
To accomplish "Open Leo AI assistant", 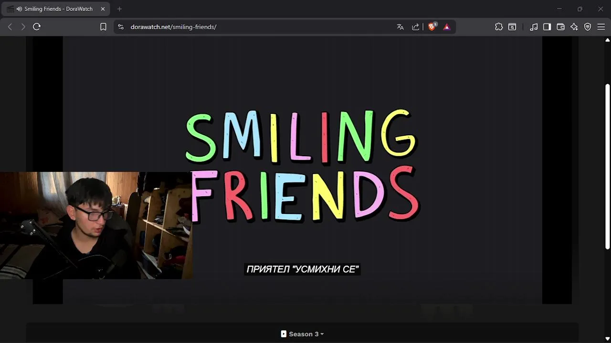I will click(574, 27).
